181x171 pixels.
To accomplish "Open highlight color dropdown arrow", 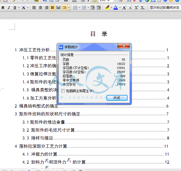I will click(x=111, y=8).
